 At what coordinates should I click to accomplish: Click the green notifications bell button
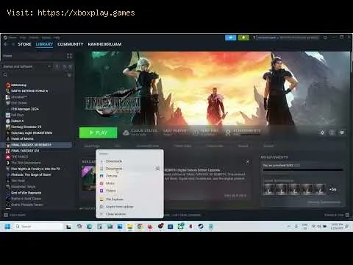tap(243, 38)
